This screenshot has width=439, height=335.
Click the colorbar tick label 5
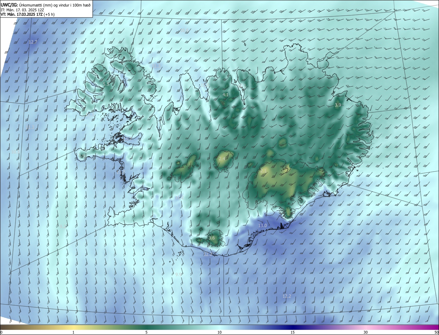(146, 332)
